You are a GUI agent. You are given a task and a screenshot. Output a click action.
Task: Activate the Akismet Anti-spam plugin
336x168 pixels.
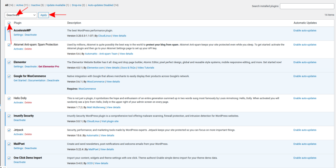18,49
